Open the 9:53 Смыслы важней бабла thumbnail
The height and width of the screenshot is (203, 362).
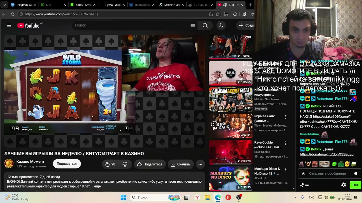pos(230,100)
